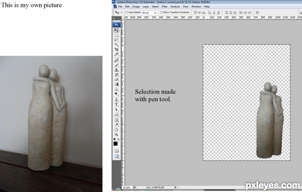
Task: Click the "Selection made with pen tool." text
Action: point(155,95)
